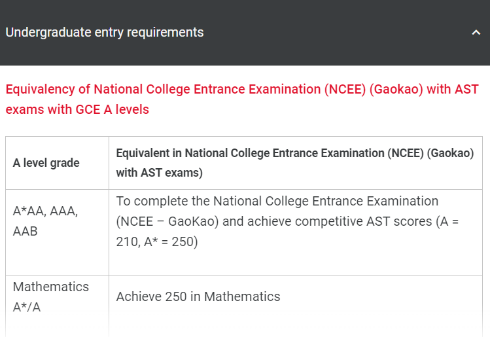Click 'with AST' at end of red heading line
The height and width of the screenshot is (337, 490).
pos(453,90)
